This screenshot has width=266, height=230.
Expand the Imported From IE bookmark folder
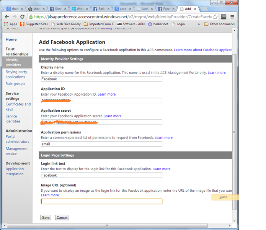click(x=99, y=24)
